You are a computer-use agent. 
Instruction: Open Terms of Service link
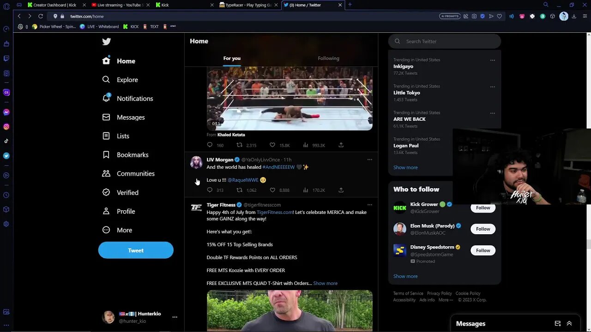(x=408, y=293)
